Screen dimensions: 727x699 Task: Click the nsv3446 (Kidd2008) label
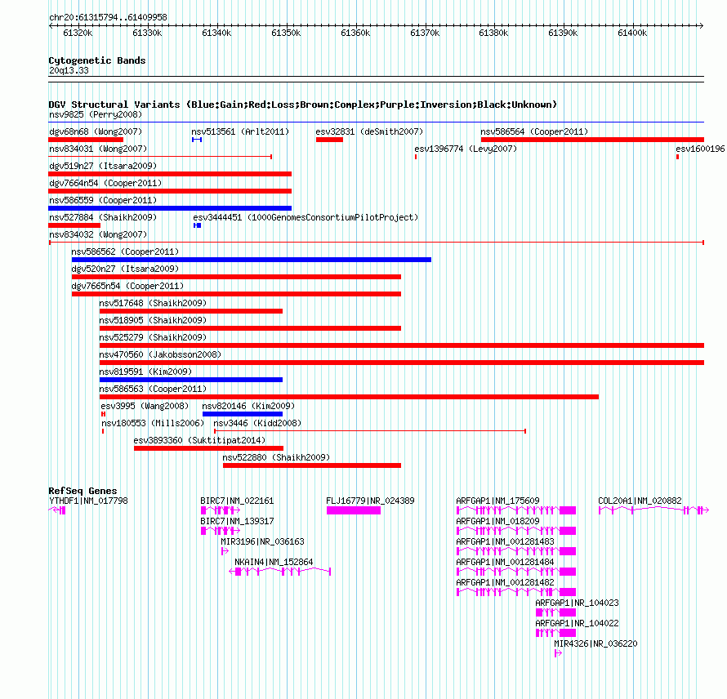click(257, 423)
